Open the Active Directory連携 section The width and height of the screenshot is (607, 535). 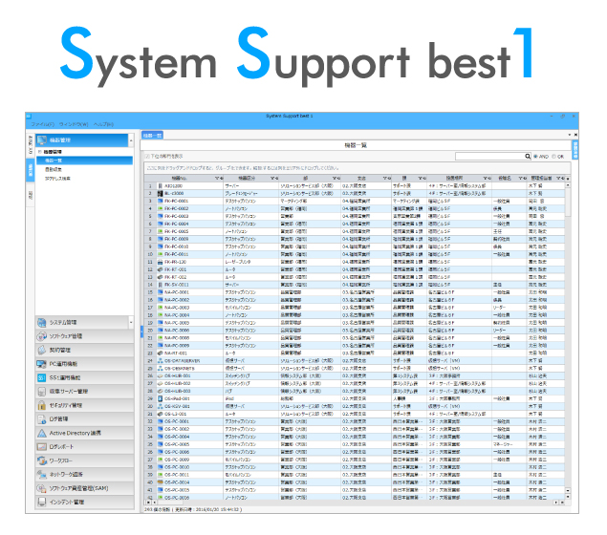point(85,433)
